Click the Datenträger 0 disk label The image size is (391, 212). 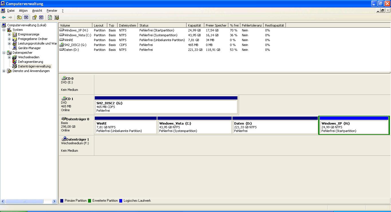76,125
